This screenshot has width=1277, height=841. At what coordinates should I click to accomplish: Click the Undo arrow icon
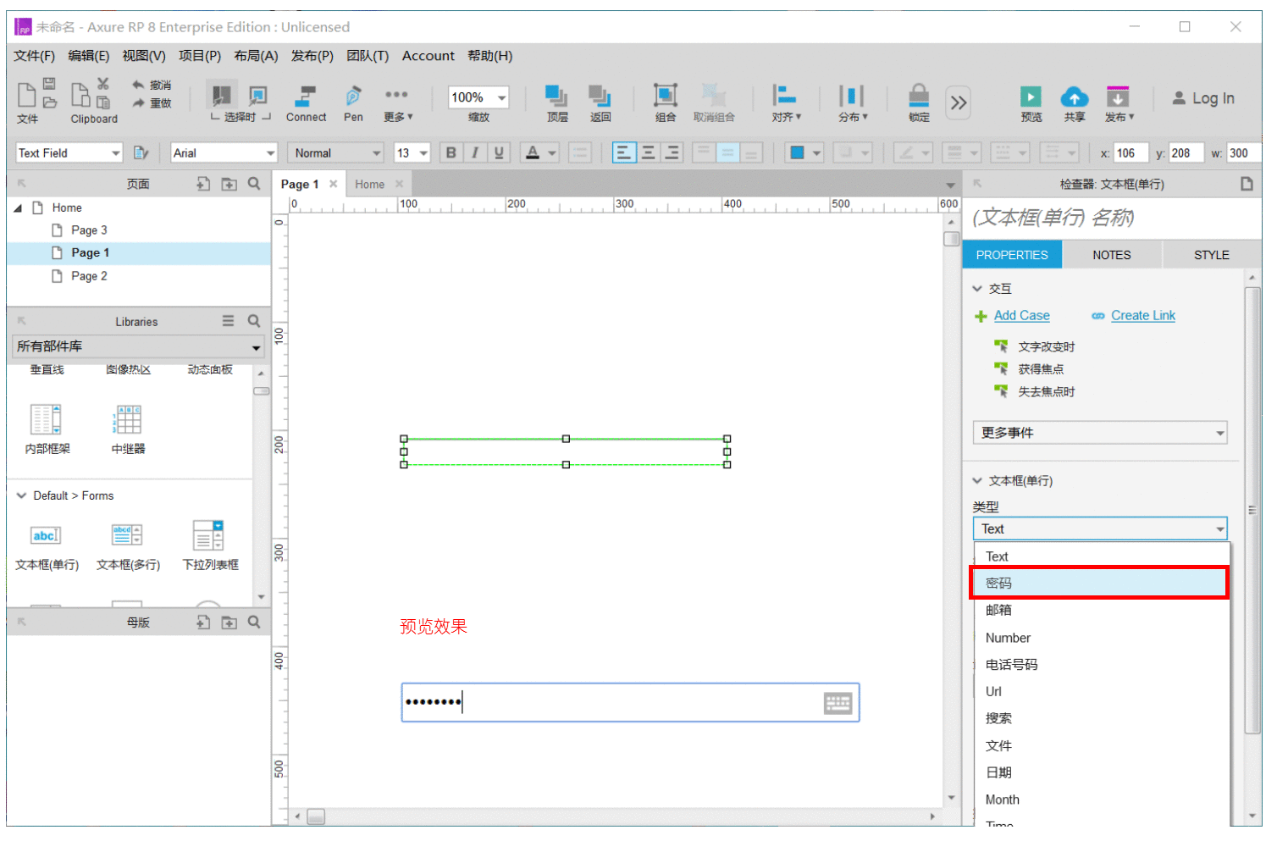[139, 85]
